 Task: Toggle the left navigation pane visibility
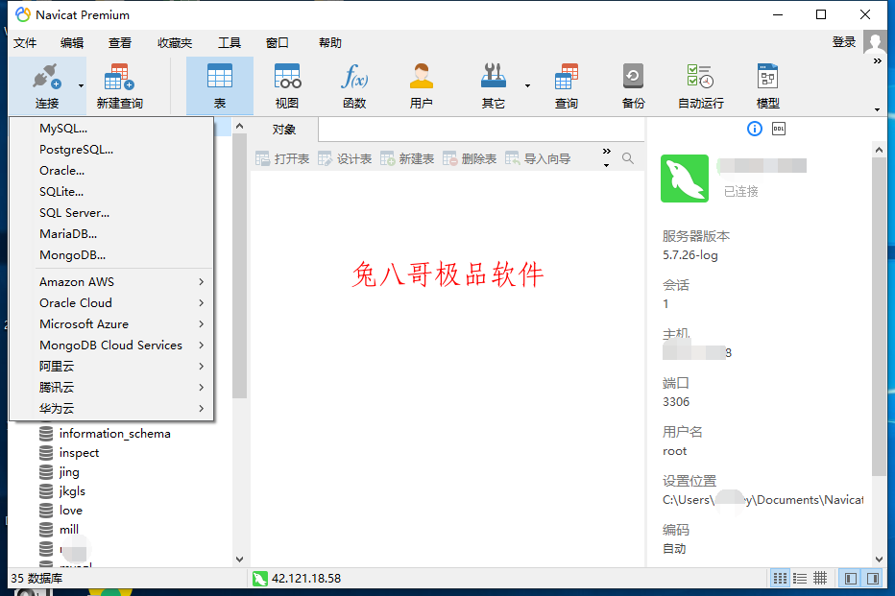[x=851, y=579]
